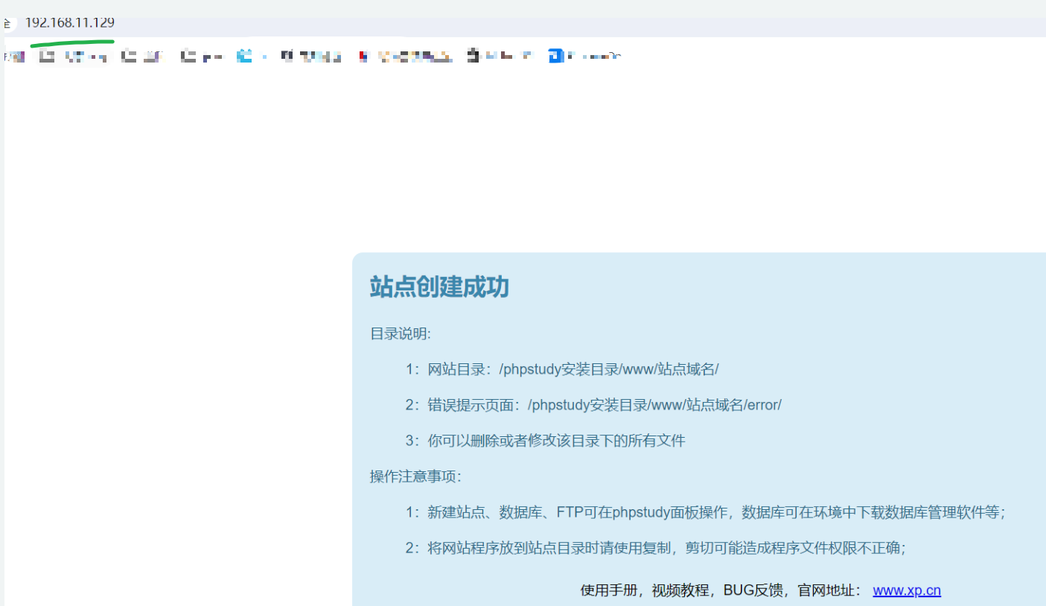Click the 官网地址 label before the link
Viewport: 1046px width, 606px height.
829,590
